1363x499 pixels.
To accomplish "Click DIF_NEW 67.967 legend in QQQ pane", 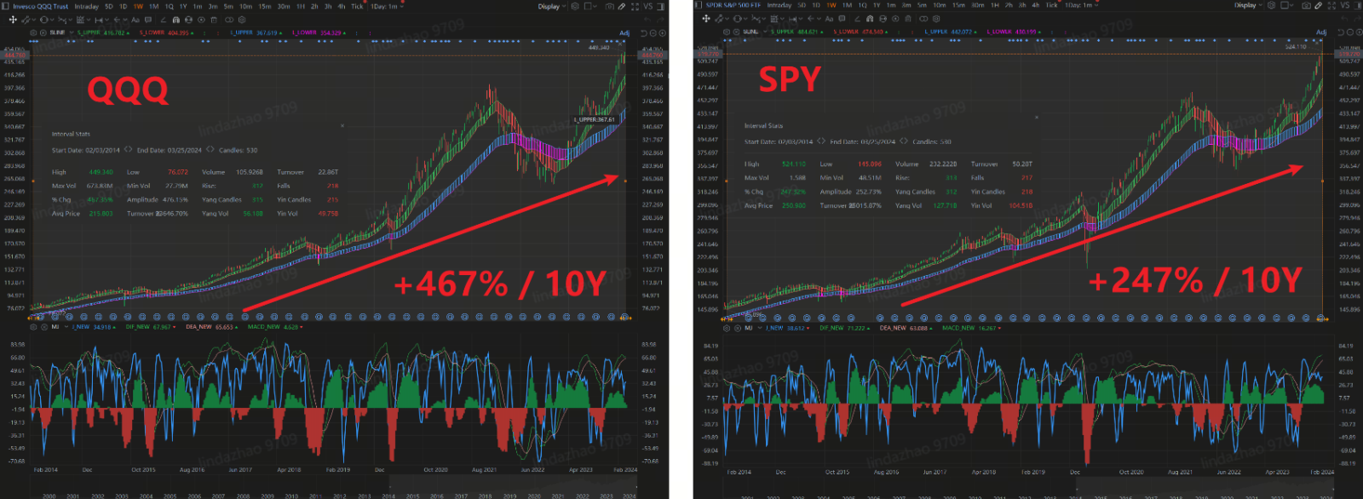I will (x=150, y=327).
